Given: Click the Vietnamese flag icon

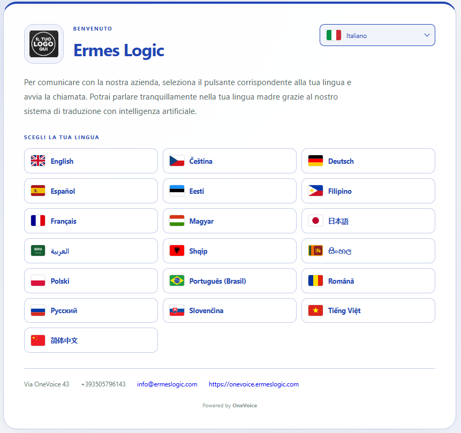Looking at the screenshot, I should 315,310.
